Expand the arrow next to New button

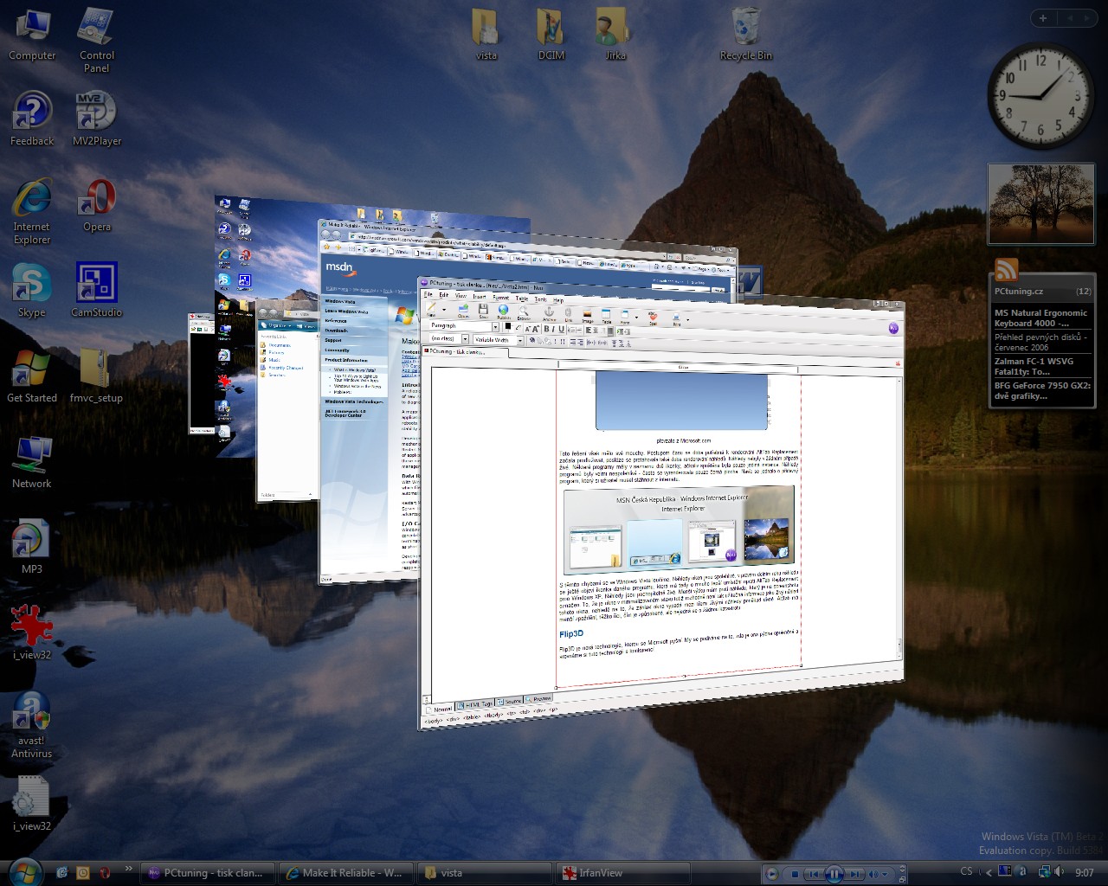click(x=444, y=310)
